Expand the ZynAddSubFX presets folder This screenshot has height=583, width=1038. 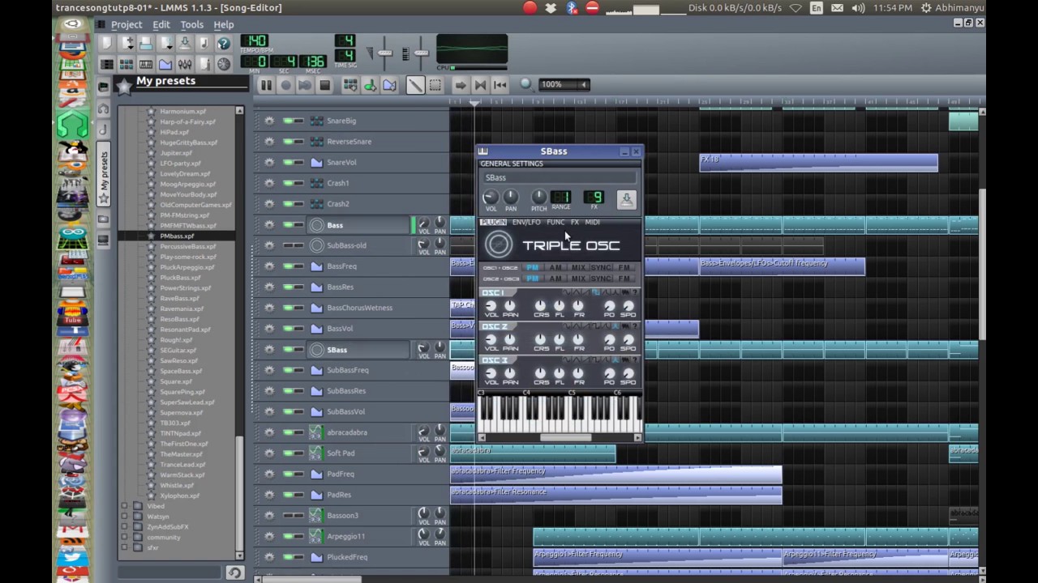(124, 527)
